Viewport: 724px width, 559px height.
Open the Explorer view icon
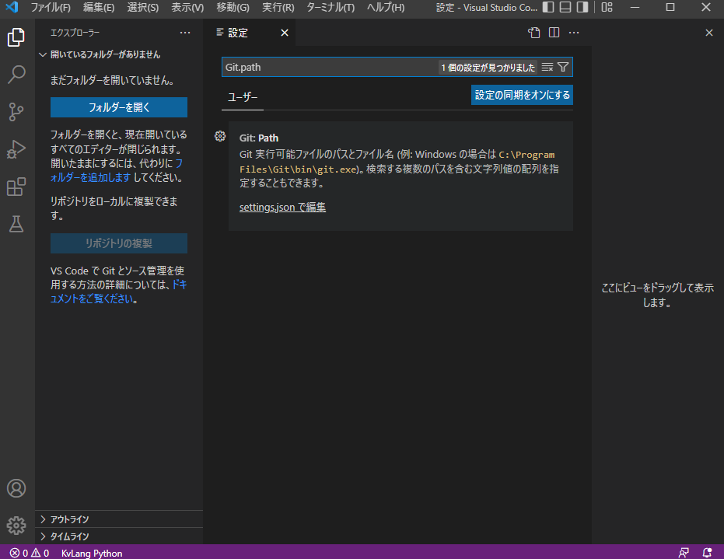16,37
